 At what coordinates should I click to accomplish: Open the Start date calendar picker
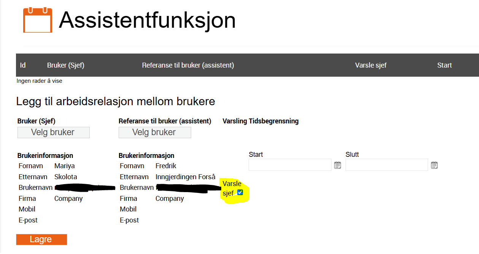[x=338, y=165]
